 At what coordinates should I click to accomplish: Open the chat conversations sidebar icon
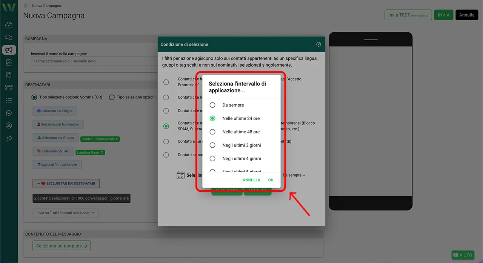[x=9, y=37]
